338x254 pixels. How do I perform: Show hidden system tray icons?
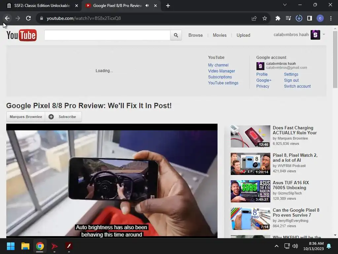[x=277, y=246]
